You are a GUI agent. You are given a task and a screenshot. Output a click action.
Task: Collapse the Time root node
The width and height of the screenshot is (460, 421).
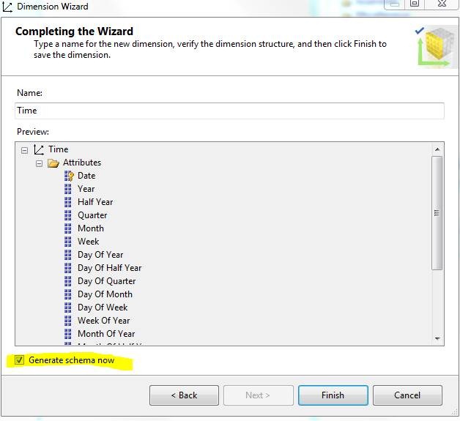point(25,149)
